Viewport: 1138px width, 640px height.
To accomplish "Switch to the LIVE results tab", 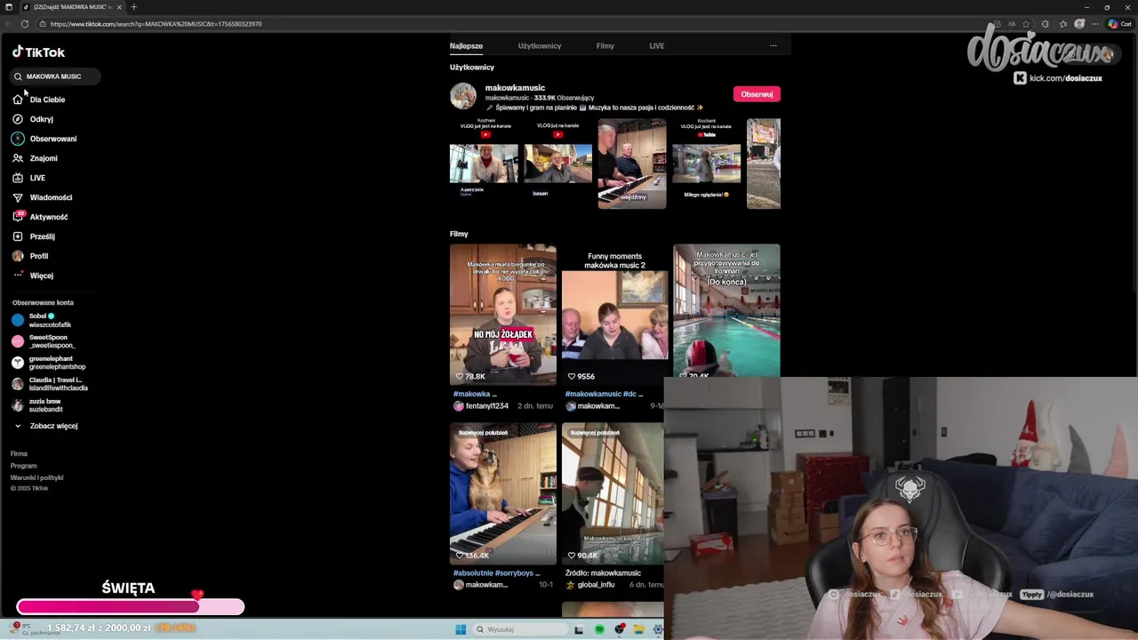I will point(656,45).
